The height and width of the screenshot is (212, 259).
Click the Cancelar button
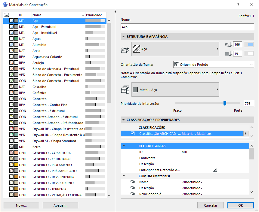[x=211, y=205]
